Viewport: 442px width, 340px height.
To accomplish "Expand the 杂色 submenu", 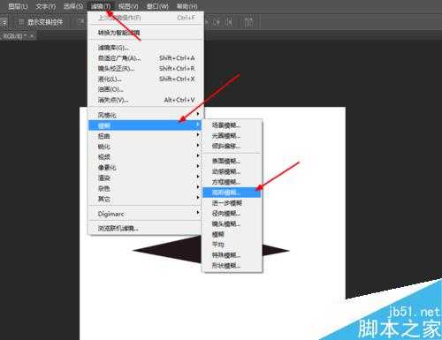I will coord(145,188).
